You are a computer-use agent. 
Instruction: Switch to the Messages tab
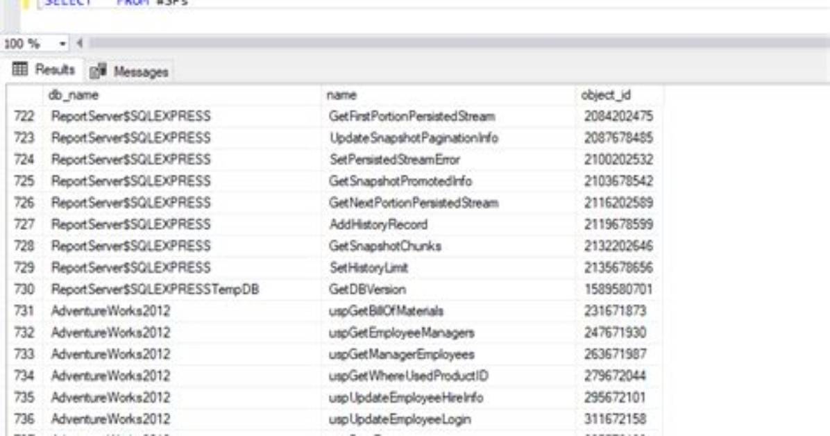click(130, 72)
